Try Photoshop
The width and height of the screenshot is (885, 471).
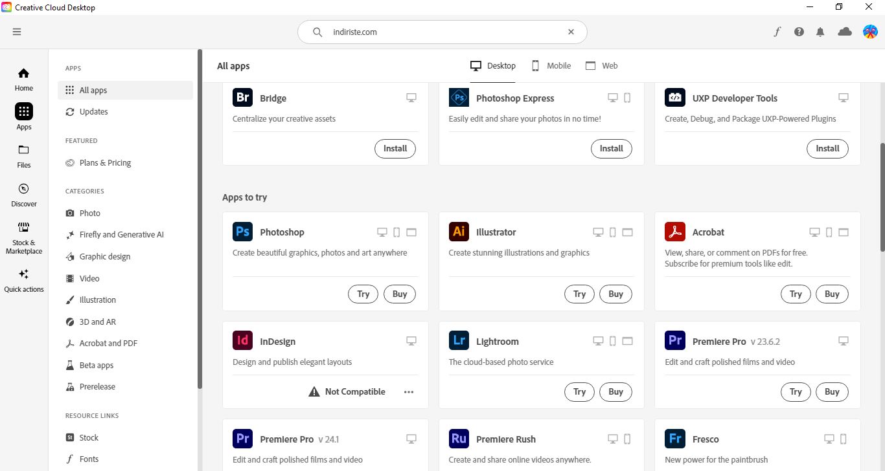[x=363, y=294]
